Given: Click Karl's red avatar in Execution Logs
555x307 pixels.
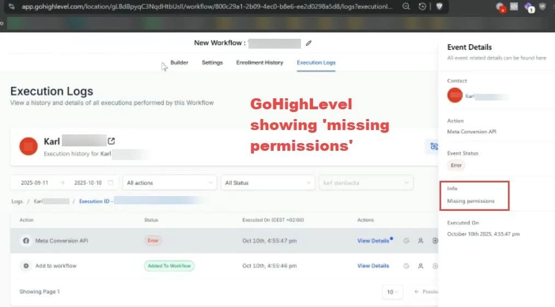Looking at the screenshot, I should click(28, 146).
